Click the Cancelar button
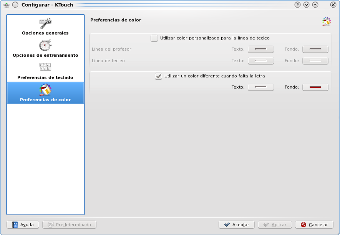The image size is (340, 235). (x=314, y=225)
